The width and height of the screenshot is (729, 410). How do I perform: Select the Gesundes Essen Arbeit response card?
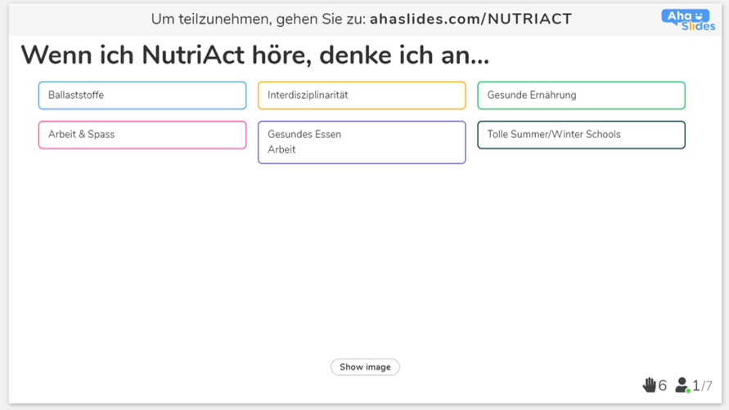point(362,142)
